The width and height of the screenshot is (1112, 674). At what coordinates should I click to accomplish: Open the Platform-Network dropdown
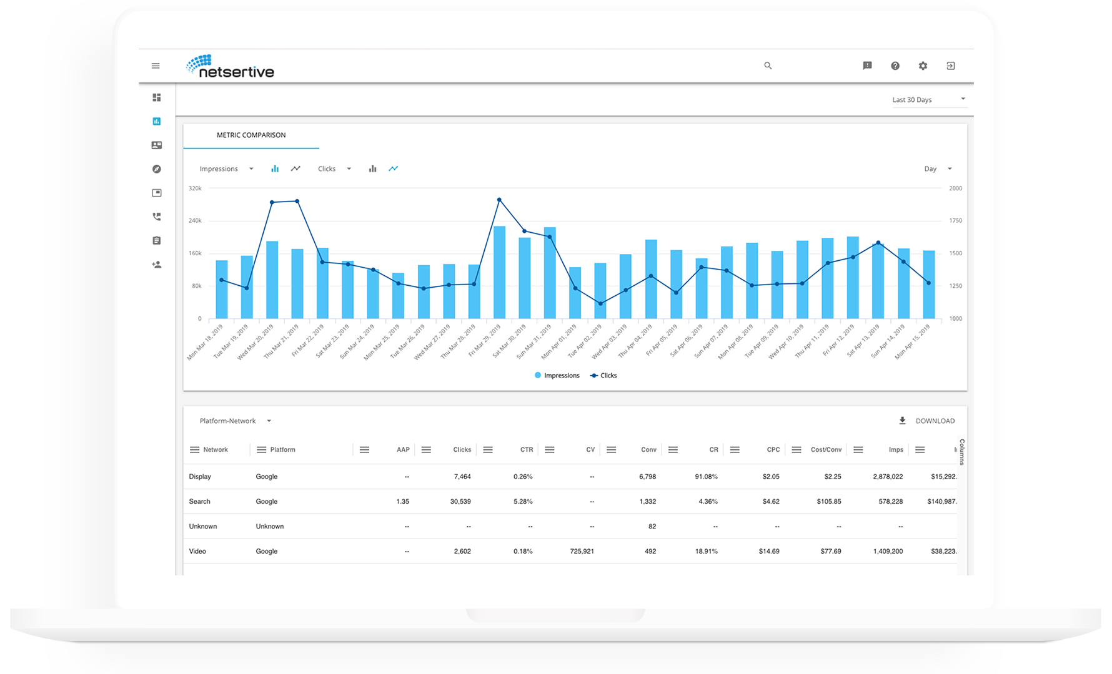coord(235,421)
